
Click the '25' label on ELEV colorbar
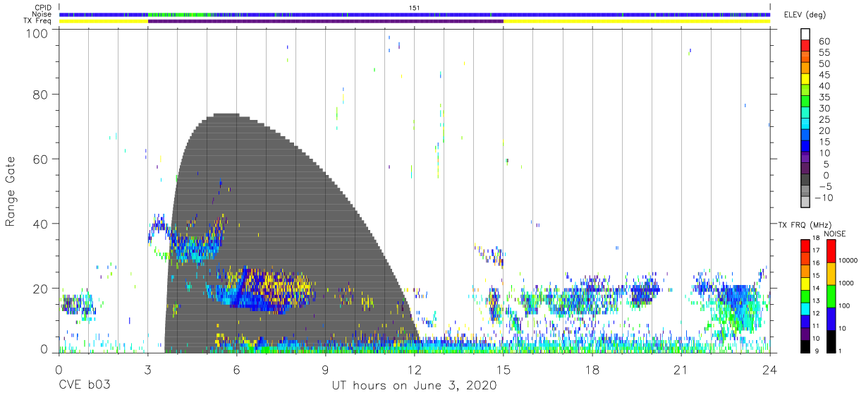(824, 120)
